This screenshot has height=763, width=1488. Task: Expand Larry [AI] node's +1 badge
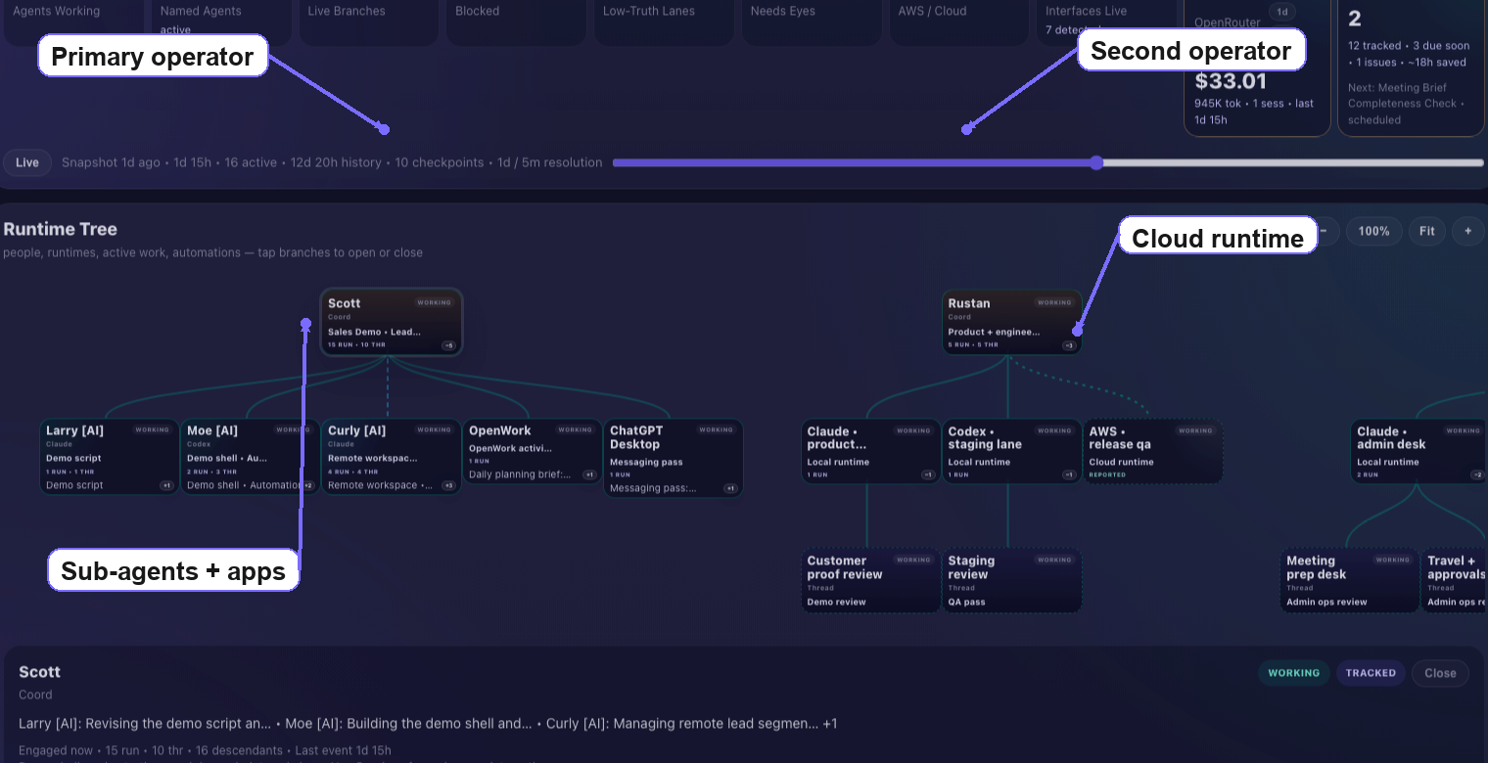click(166, 485)
